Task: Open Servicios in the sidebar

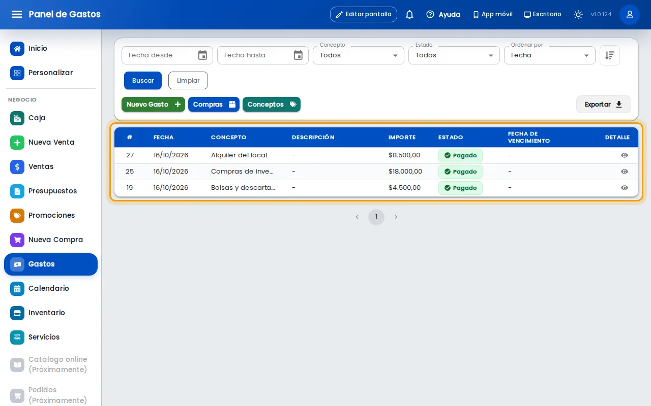Action: (51, 337)
